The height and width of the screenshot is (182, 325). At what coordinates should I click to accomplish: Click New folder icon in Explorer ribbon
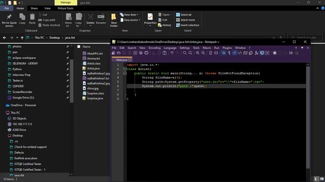click(114, 20)
